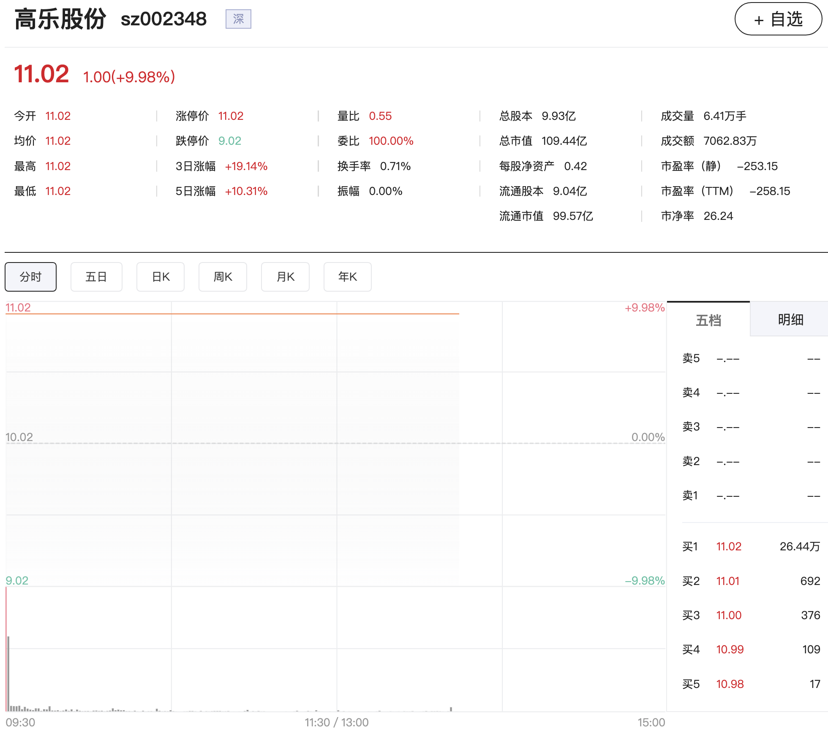This screenshot has height=731, width=828.
Task: Click the 跌停价 value 9.02
Action: [x=230, y=141]
